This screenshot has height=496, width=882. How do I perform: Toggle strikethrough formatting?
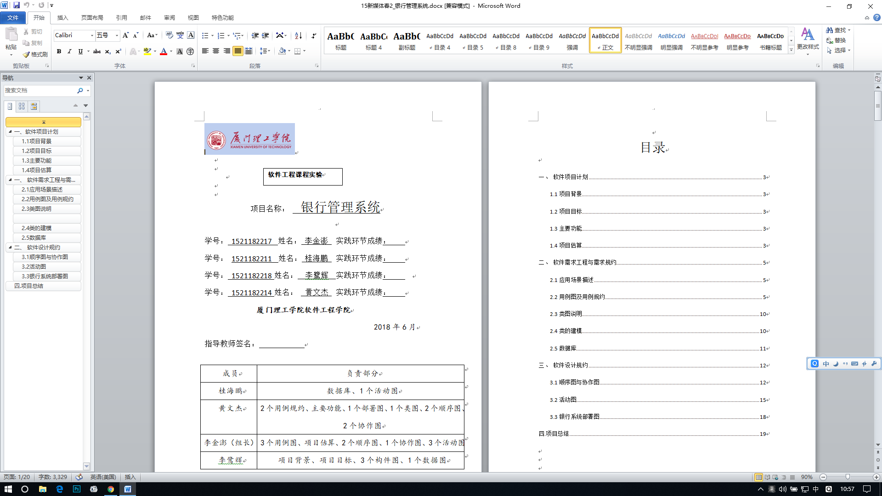pos(96,51)
